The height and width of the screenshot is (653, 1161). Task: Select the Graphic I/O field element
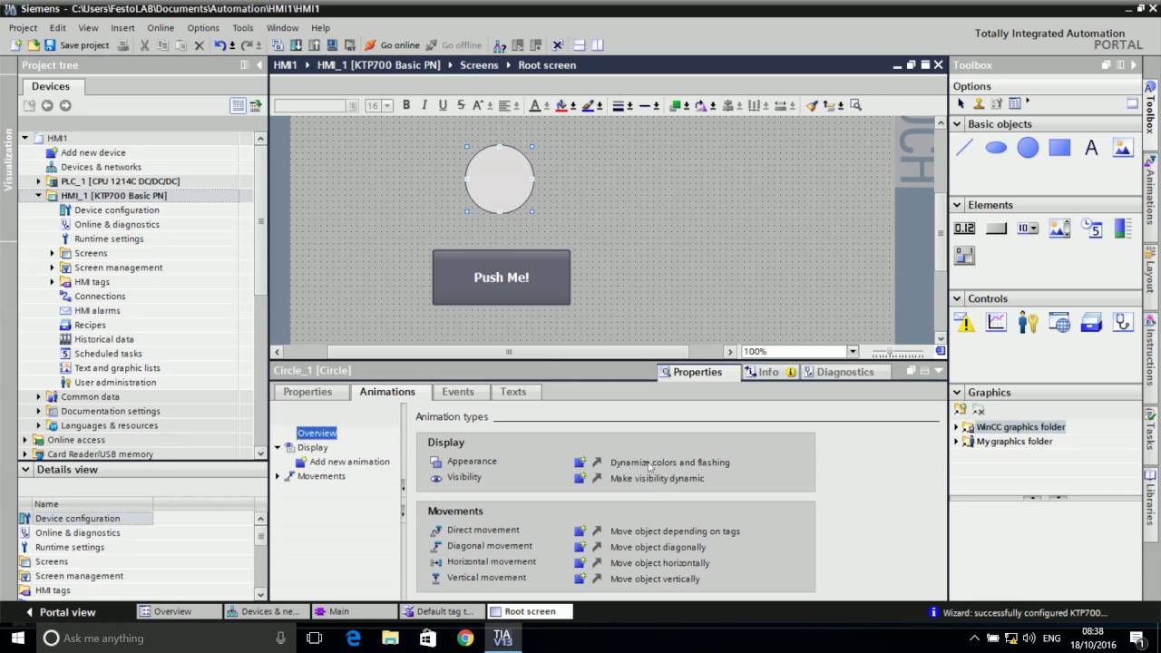click(x=1059, y=229)
